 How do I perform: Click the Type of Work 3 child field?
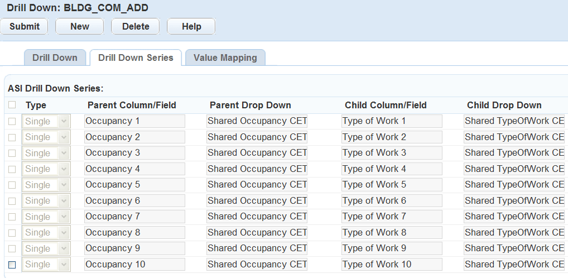(x=392, y=153)
